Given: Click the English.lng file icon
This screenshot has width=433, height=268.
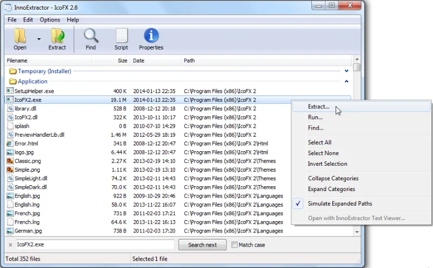Looking at the screenshot, I should tap(10, 204).
